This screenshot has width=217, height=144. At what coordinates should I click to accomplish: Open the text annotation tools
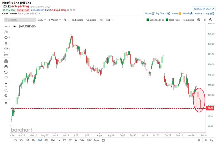coord(6,32)
